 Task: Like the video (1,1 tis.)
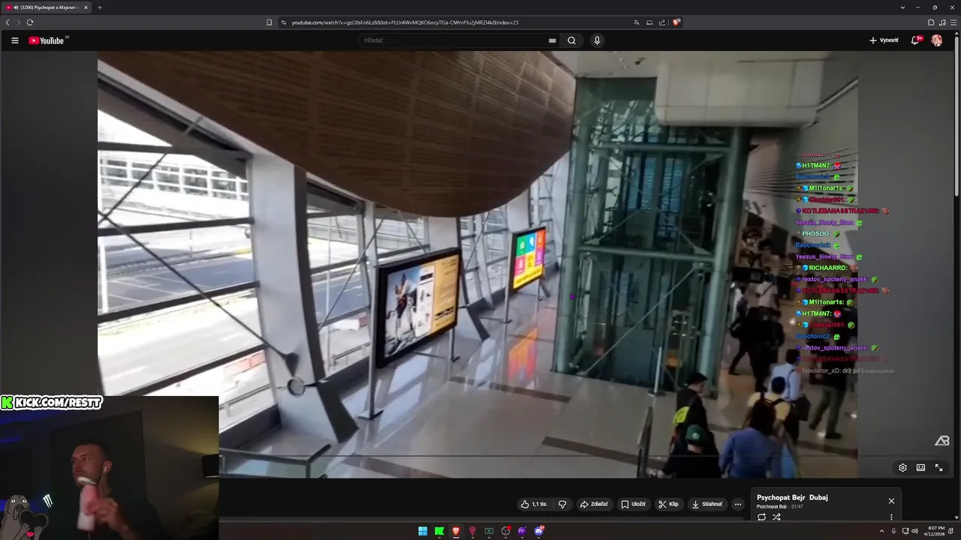[534, 504]
